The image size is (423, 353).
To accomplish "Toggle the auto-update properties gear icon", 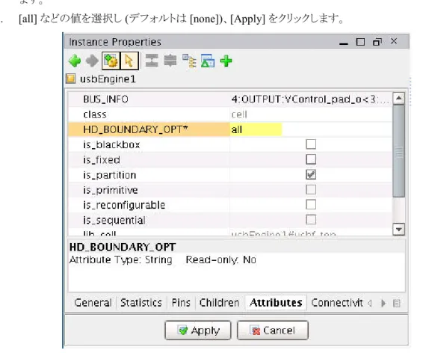I will click(111, 61).
